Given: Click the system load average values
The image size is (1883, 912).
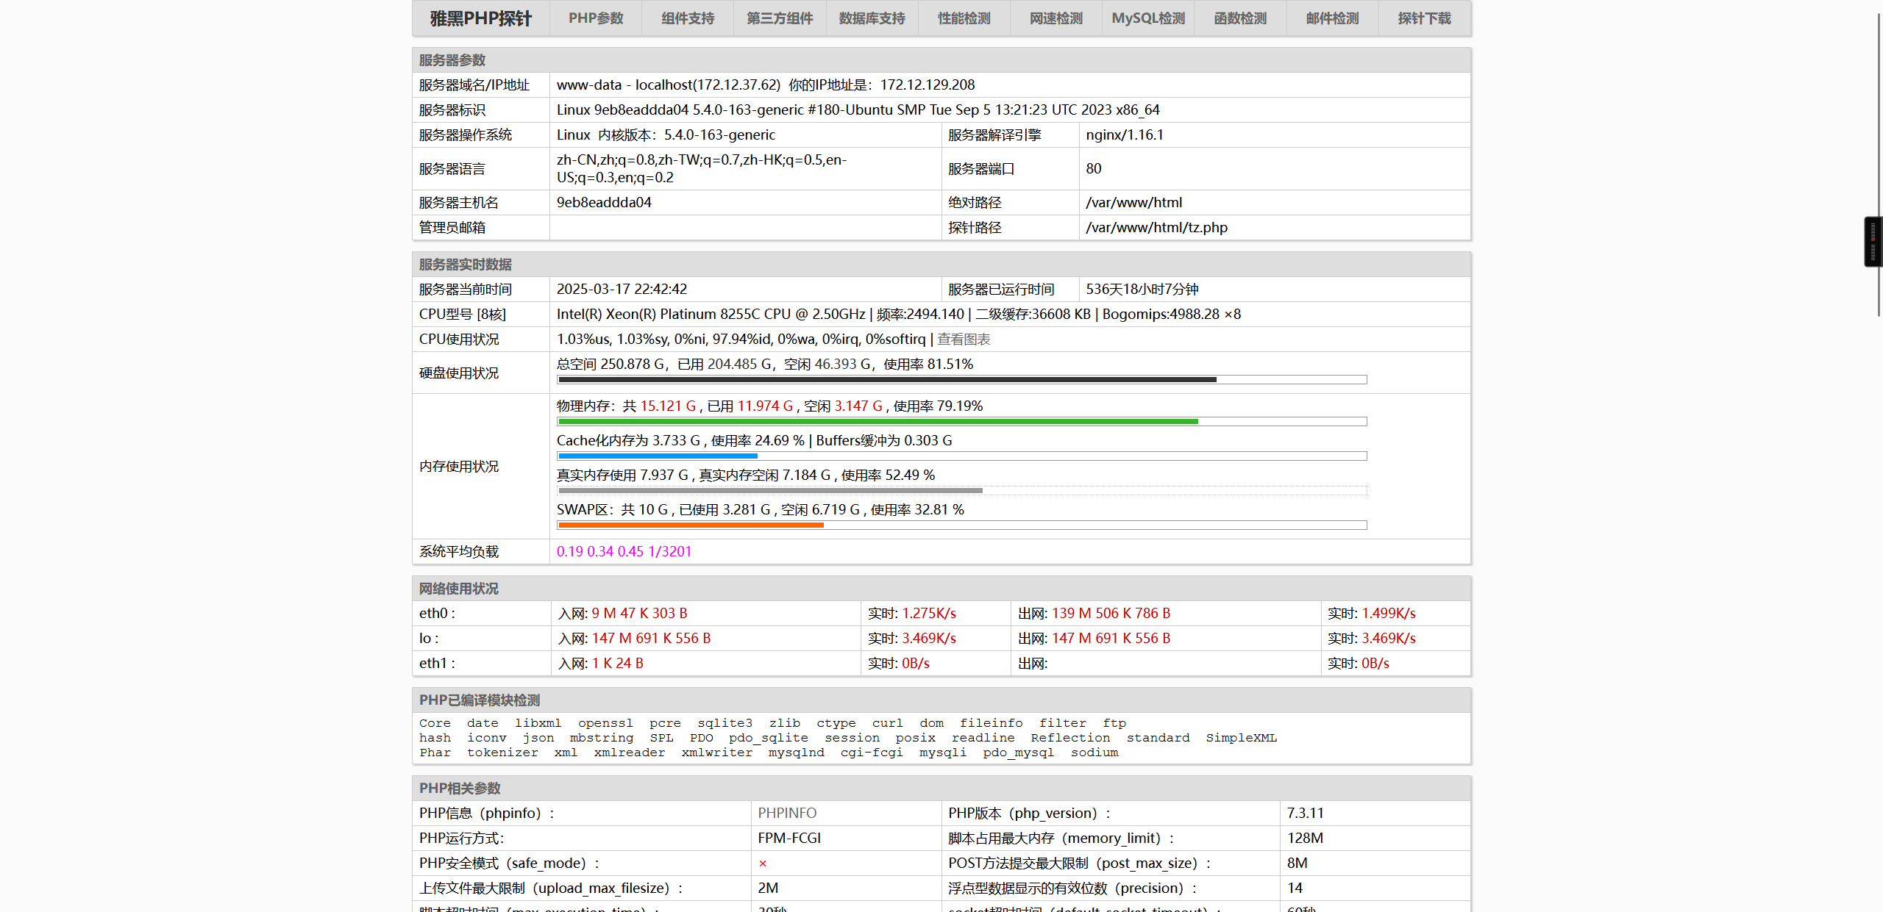Looking at the screenshot, I should [624, 551].
